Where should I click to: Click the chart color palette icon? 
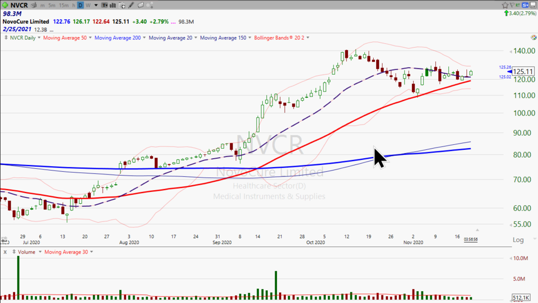533,38
